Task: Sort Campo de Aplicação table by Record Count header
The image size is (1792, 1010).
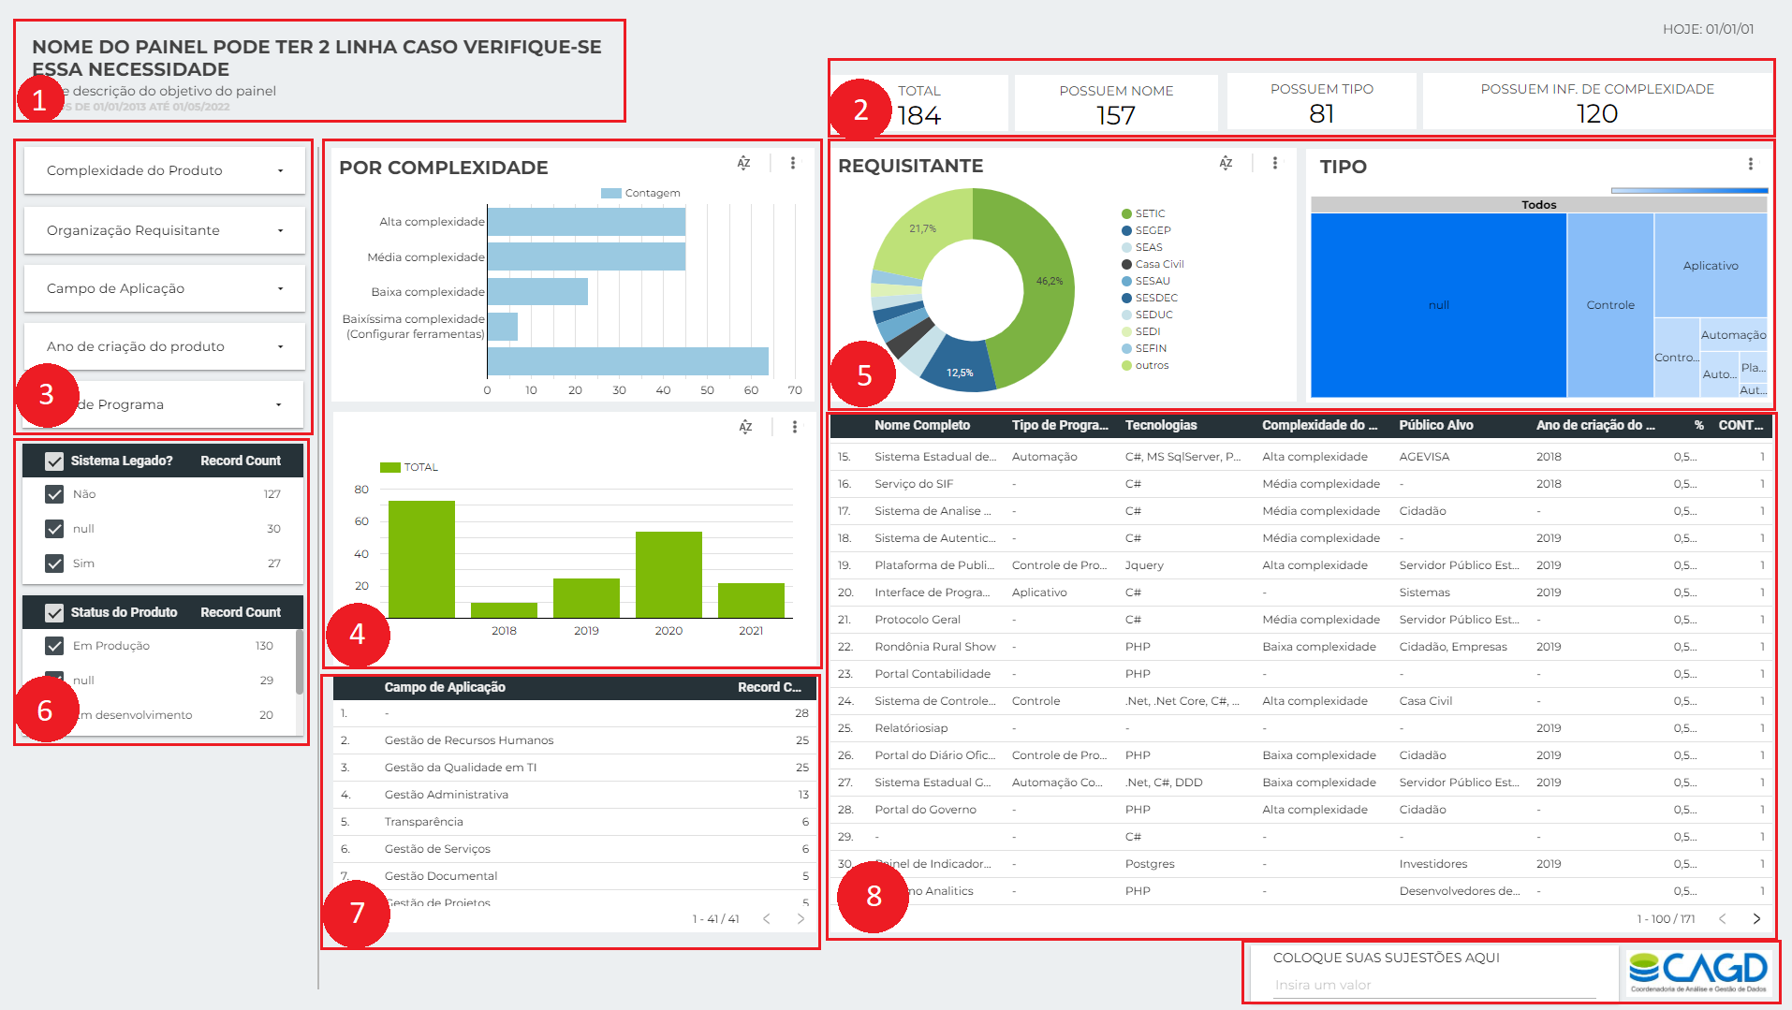Action: 770,687
